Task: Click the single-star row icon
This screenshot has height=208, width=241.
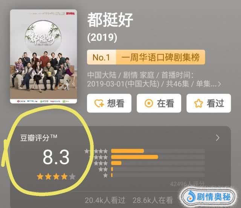Action: click(105, 175)
